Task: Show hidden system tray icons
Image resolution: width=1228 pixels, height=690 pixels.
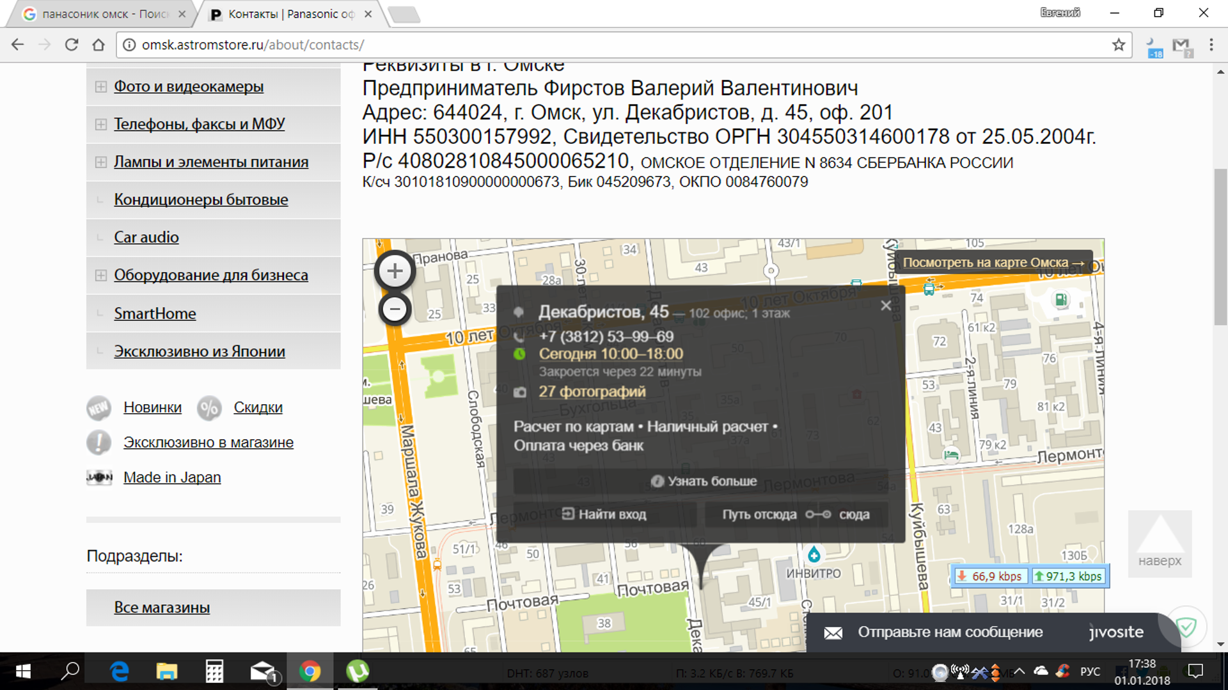Action: tap(1019, 671)
